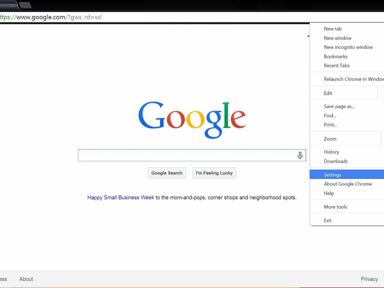
Task: Close the active browser tab
Action: coord(12,5)
